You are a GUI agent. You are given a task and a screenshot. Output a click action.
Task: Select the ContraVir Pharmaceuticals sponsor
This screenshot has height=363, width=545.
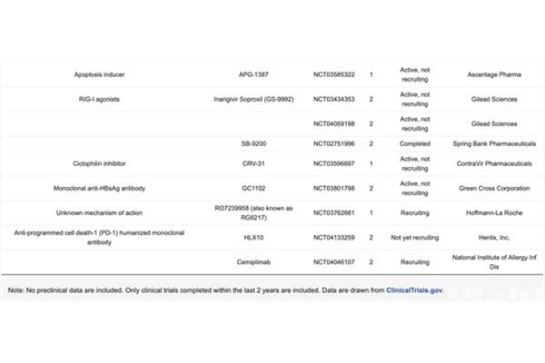pos(494,163)
